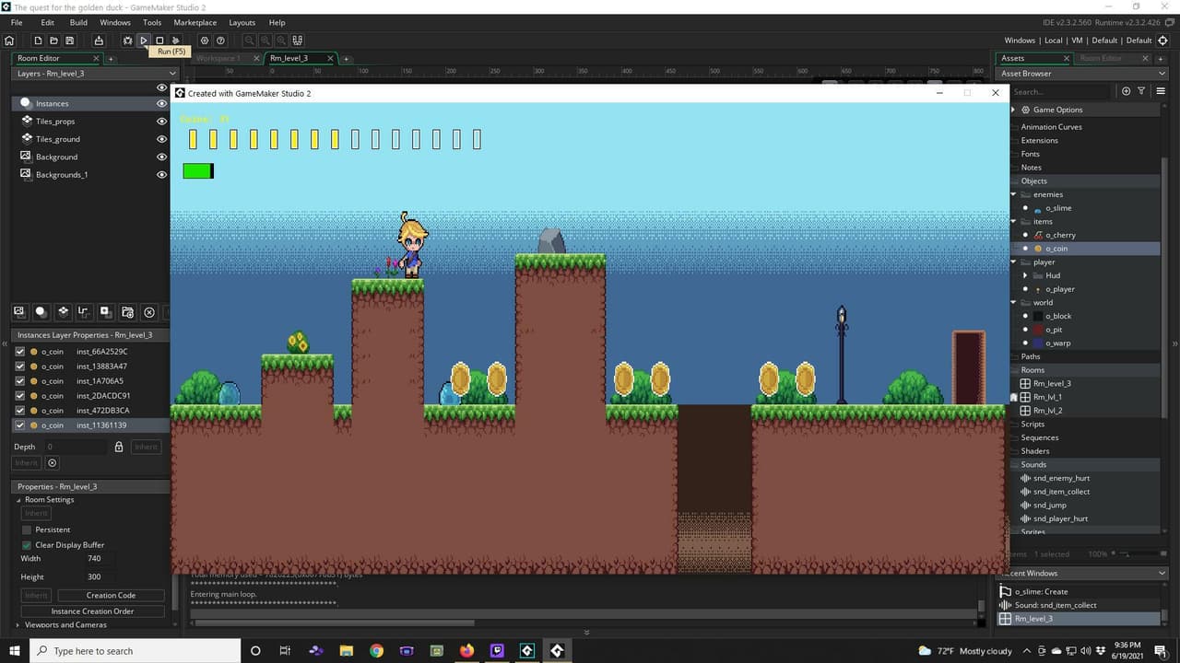Viewport: 1180px width, 663px height.
Task: Collapse the items folder
Action: [x=1014, y=221]
